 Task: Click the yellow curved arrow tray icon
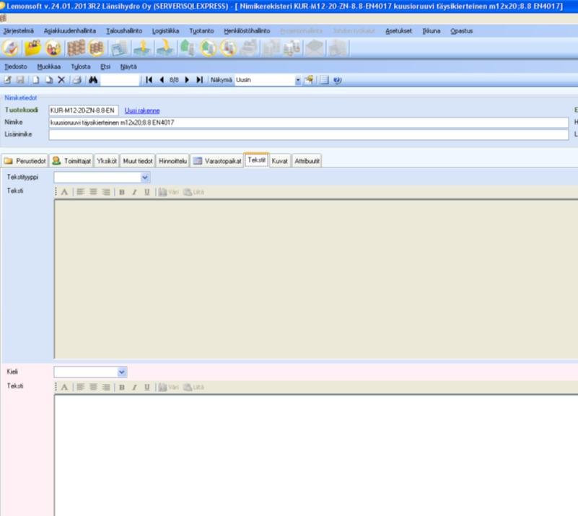pos(165,48)
